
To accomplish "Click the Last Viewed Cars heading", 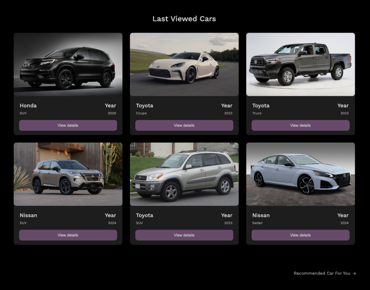I will coord(184,19).
